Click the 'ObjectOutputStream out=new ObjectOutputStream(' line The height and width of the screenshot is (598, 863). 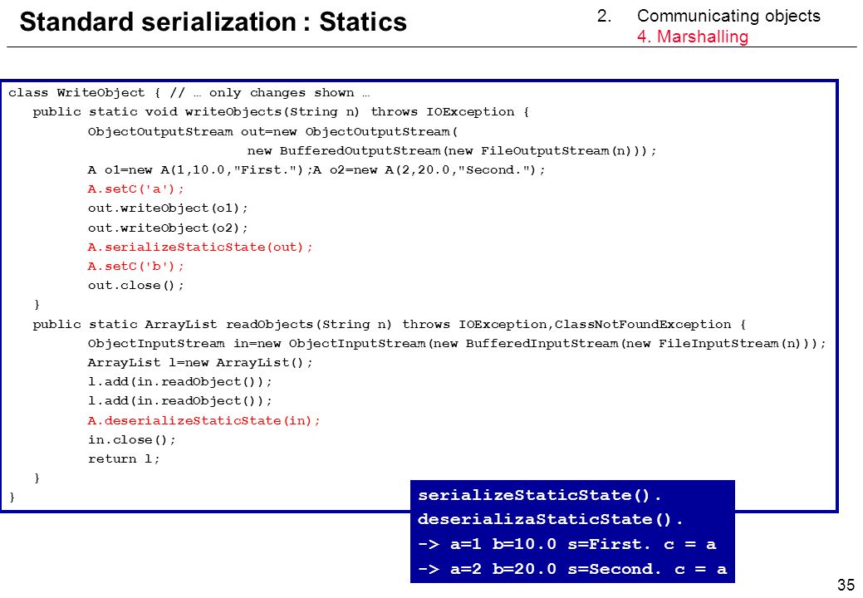(273, 131)
